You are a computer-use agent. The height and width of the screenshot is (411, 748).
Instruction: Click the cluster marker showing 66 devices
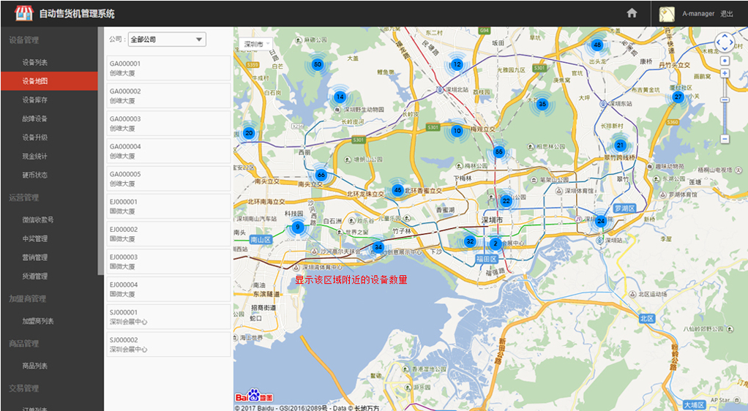tap(321, 175)
